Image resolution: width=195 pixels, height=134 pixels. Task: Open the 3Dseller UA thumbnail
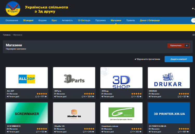click(x=74, y=113)
